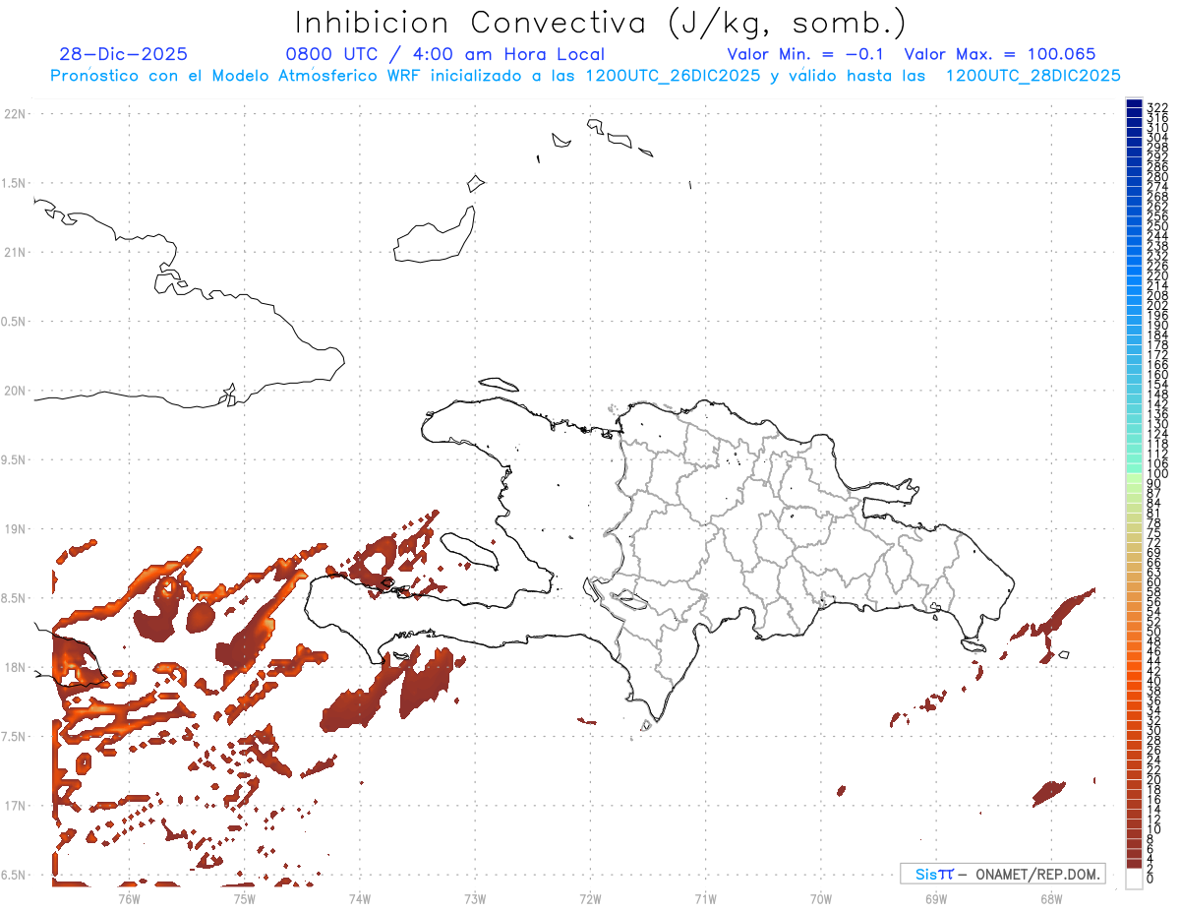The image size is (1180, 912).
Task: Click the '74W' longitude label
Action: click(360, 898)
